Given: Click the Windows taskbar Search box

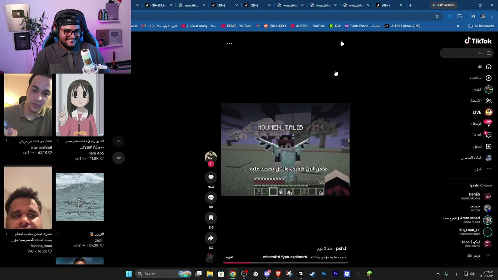Looking at the screenshot, I should (x=163, y=274).
